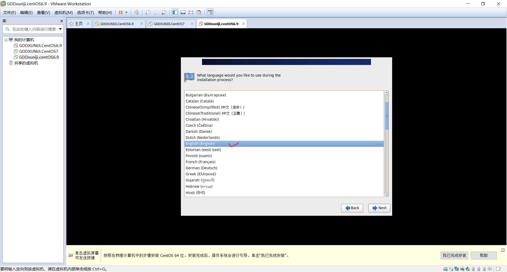Image resolution: width=507 pixels, height=272 pixels.
Task: Select 共享的虚拟机 in the library tree
Action: (x=26, y=63)
